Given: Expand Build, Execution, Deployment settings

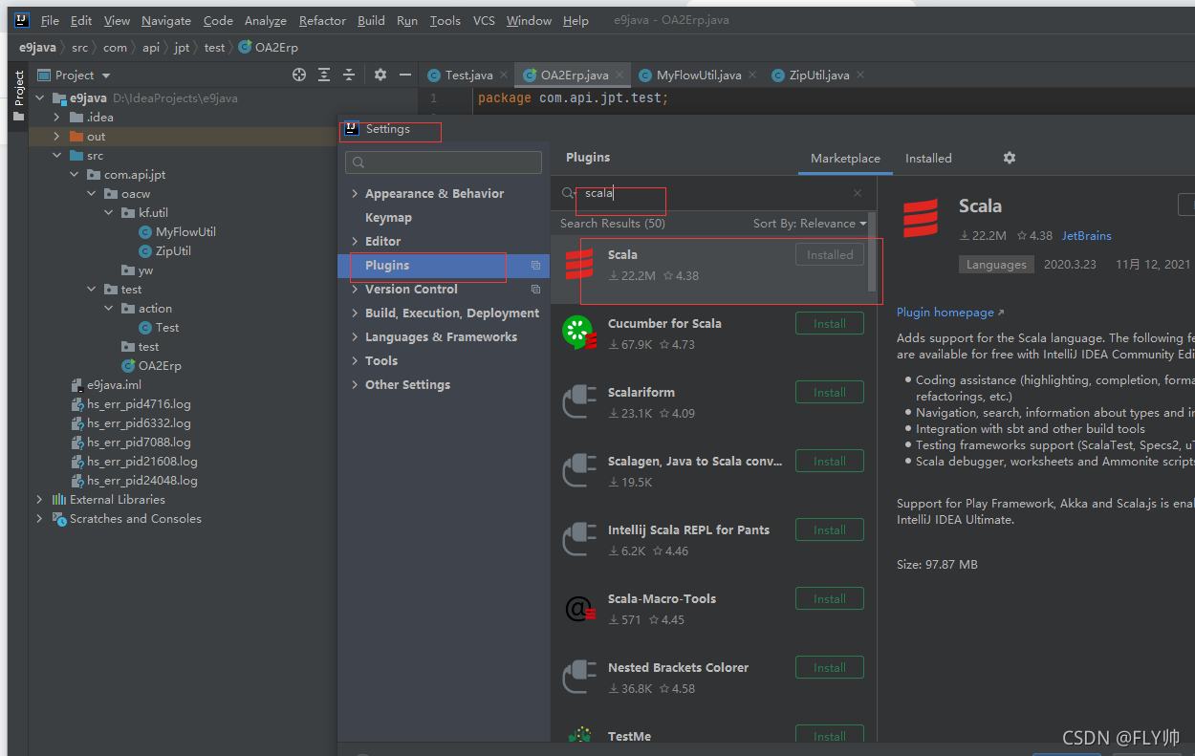Looking at the screenshot, I should (356, 313).
